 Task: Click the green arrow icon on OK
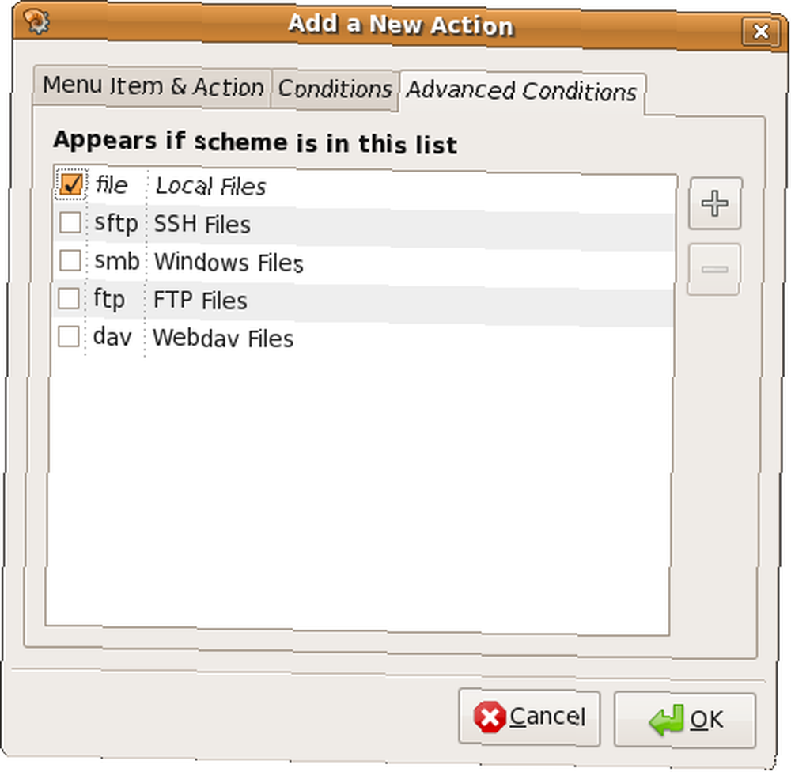pos(667,720)
